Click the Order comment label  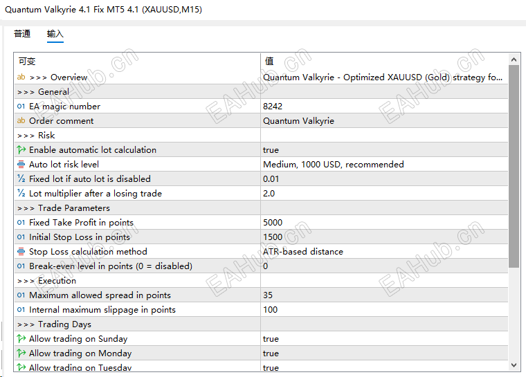tap(62, 121)
